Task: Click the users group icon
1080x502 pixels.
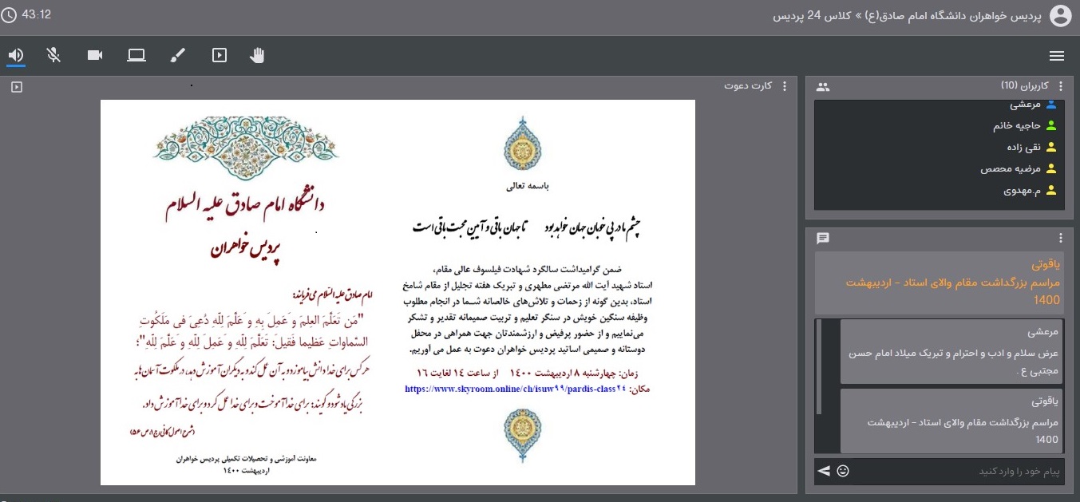Action: click(823, 86)
